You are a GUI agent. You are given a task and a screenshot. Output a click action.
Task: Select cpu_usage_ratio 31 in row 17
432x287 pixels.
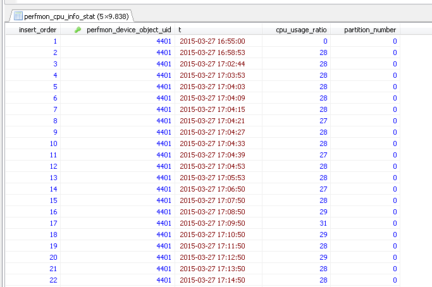(x=296, y=223)
